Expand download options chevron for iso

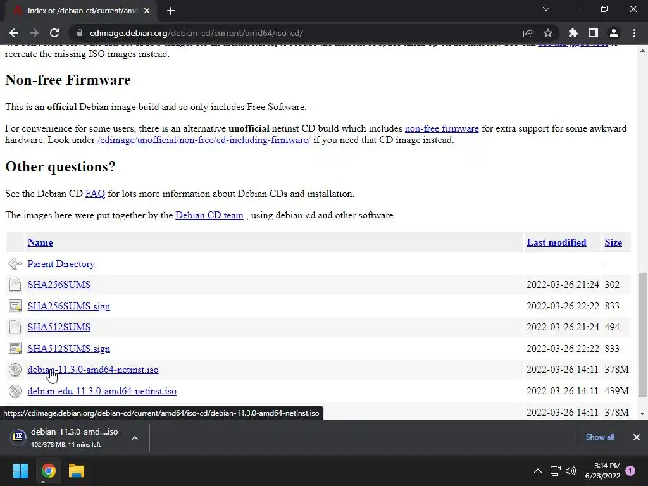[135, 438]
